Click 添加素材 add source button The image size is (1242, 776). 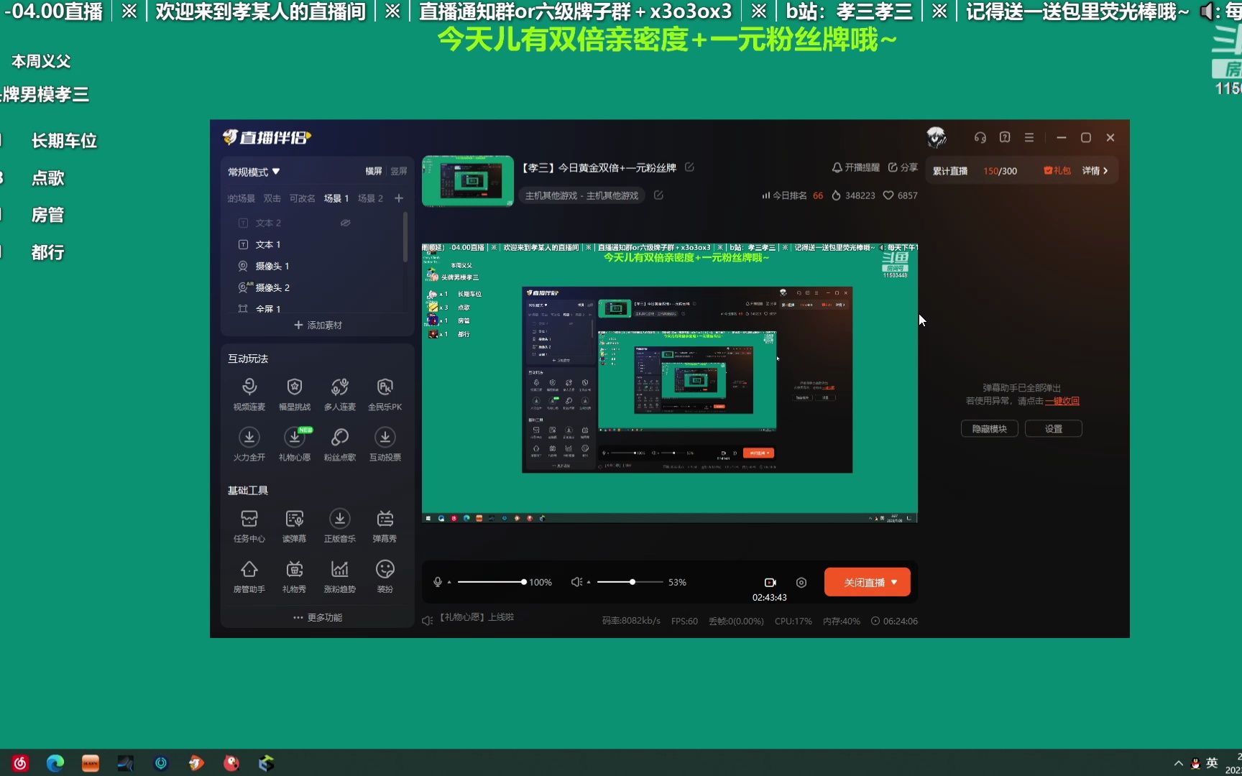coord(318,325)
